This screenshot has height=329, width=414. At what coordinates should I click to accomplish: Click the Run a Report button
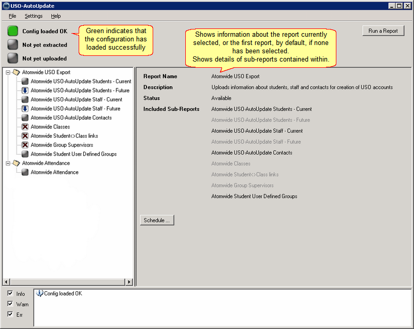[383, 31]
